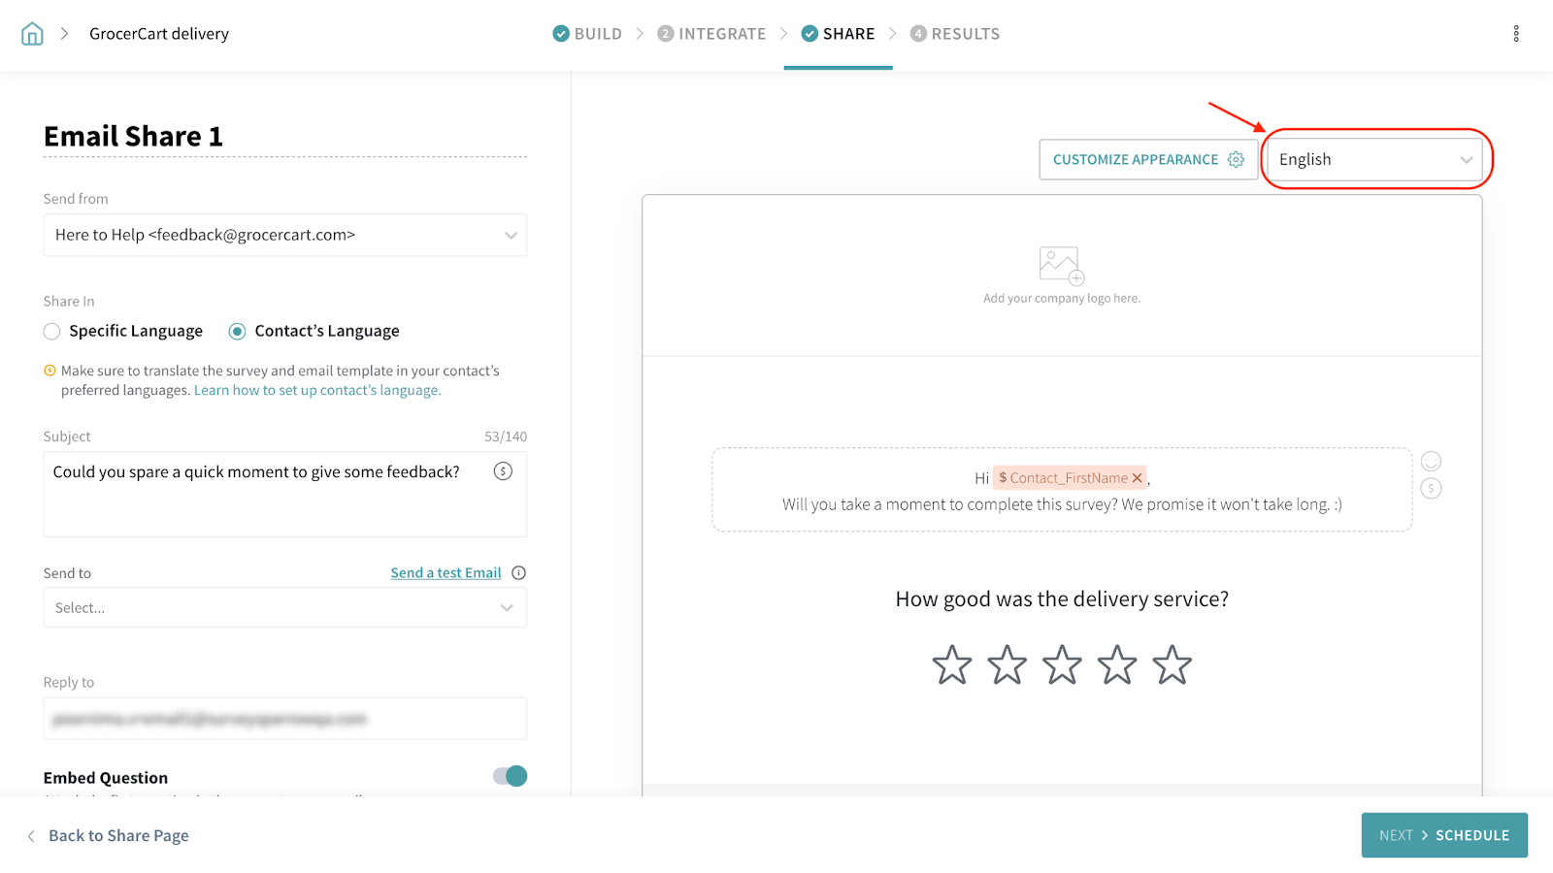Go to the RESULTS step tab
Image resolution: width=1553 pixels, height=873 pixels.
pyautogui.click(x=955, y=34)
